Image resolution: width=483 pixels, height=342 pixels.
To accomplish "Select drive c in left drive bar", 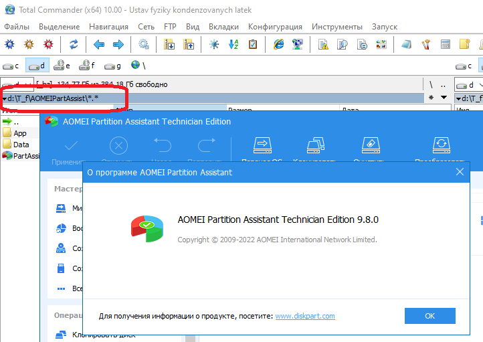I will coord(11,66).
